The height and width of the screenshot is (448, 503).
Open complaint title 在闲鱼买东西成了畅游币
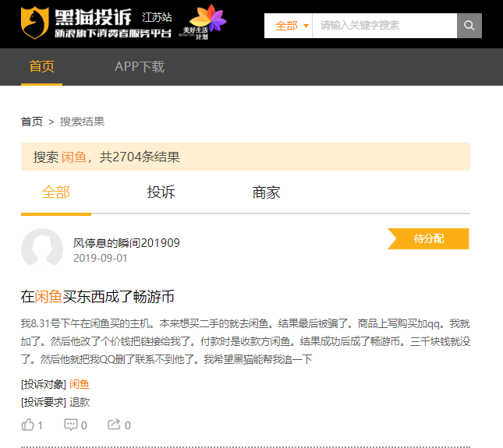pos(97,296)
